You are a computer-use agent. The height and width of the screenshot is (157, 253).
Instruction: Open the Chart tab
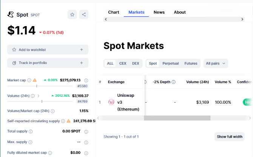pos(114,12)
